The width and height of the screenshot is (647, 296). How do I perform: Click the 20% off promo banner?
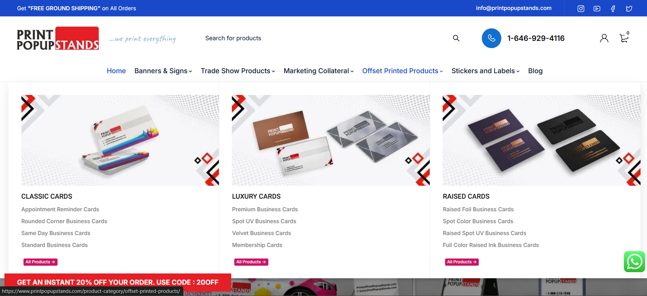click(118, 282)
